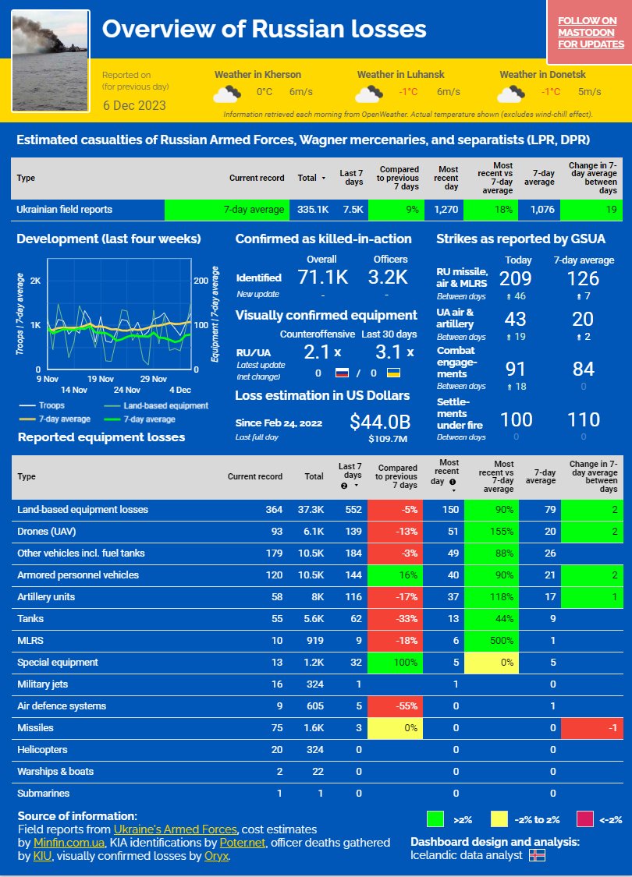Select the 'Submarines' row label
Viewport: 632px width, 877px height.
click(x=43, y=793)
